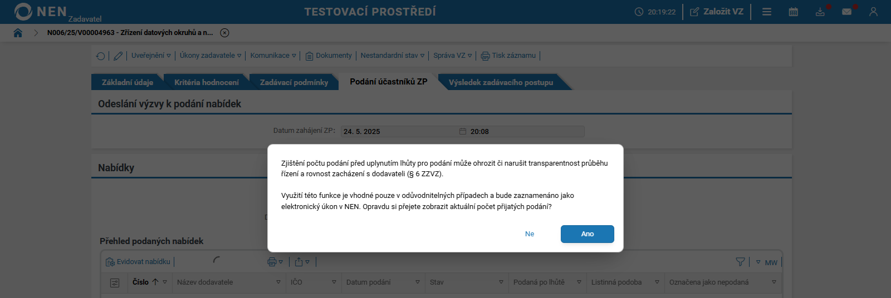Open the Podaná po lhůtě column filter arrow
Viewport: 891px width, 298px height.
click(579, 282)
